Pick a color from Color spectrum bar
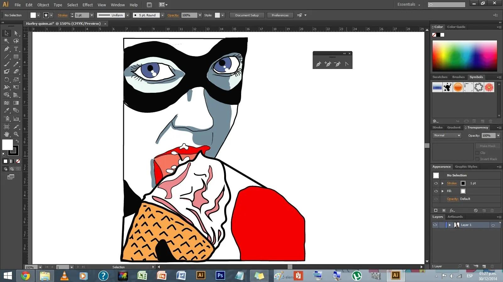 [x=465, y=56]
